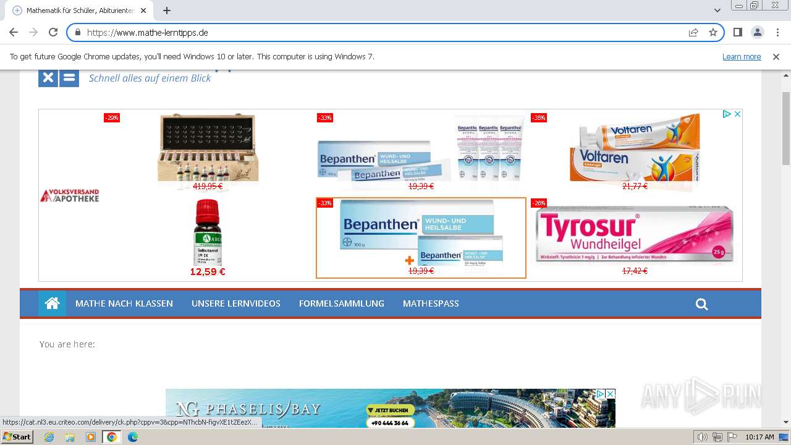The width and height of the screenshot is (791, 445).
Task: View site information lock icon
Action: click(77, 32)
